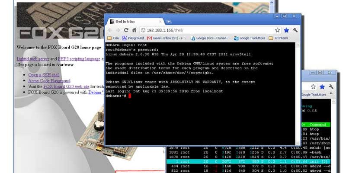Open a new tab next to Shell In A Box tab
Viewport: 346px width, 173px height.
(x=169, y=22)
